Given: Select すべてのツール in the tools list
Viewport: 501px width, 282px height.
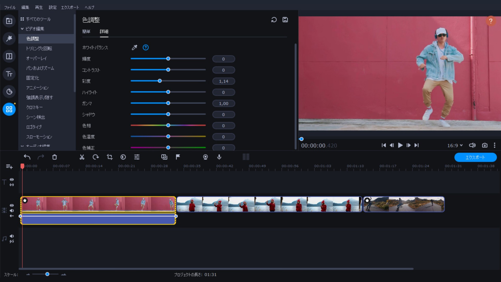Looking at the screenshot, I should pos(38,19).
